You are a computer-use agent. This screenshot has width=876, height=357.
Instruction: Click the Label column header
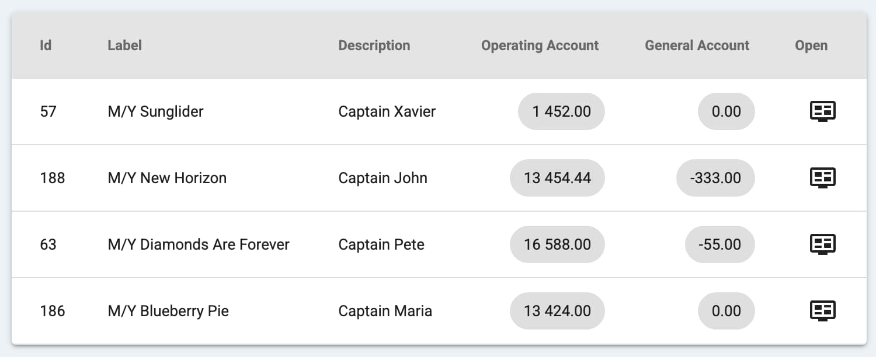(x=124, y=45)
